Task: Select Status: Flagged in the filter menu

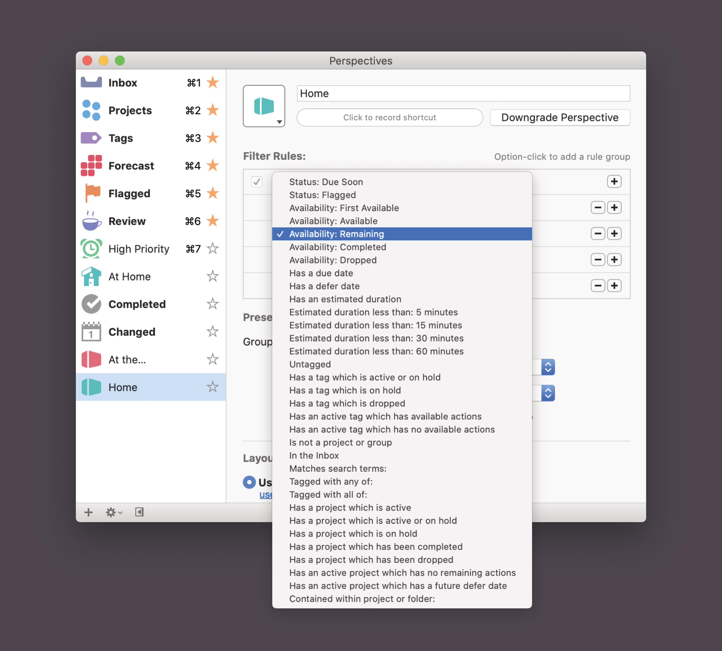Action: [322, 195]
